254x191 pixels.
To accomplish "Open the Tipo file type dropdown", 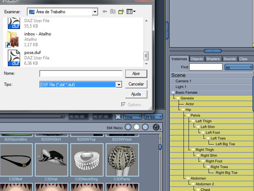I will 119,84.
